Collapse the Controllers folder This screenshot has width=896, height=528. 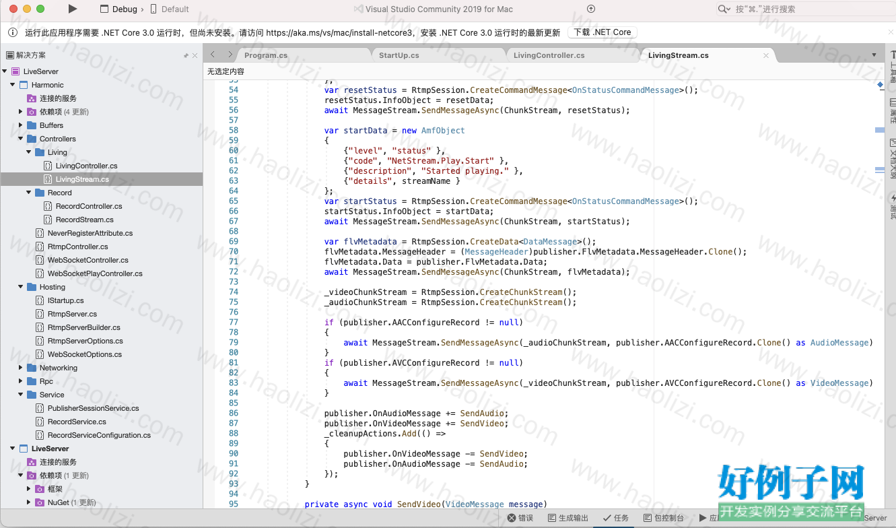(21, 139)
